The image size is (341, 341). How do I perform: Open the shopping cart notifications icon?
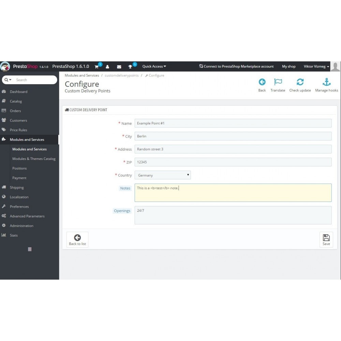tap(97, 67)
